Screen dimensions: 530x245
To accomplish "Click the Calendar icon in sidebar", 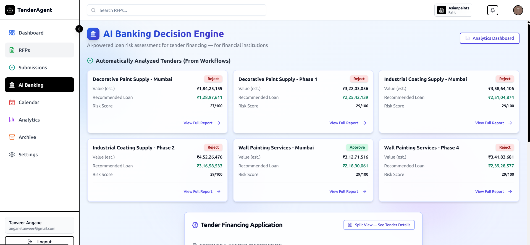I will coord(12,102).
